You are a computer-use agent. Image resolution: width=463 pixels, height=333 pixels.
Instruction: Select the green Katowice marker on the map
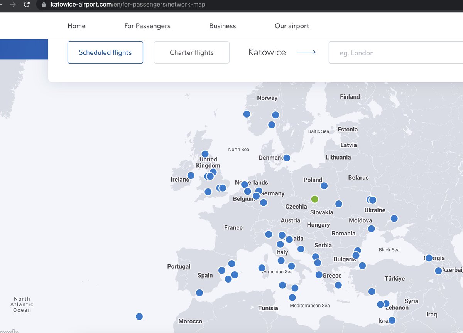pos(314,199)
